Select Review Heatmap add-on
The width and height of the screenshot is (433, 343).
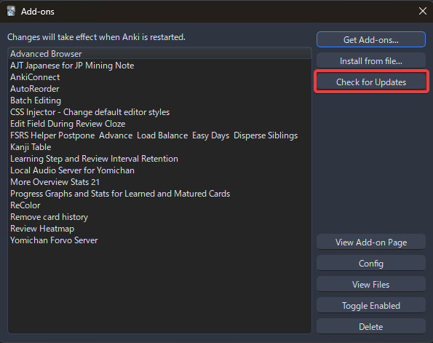click(x=159, y=229)
